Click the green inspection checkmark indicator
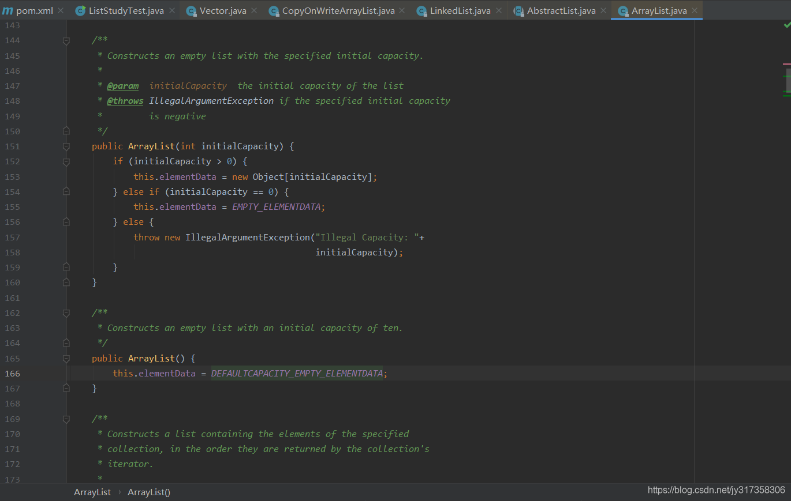 (x=786, y=25)
